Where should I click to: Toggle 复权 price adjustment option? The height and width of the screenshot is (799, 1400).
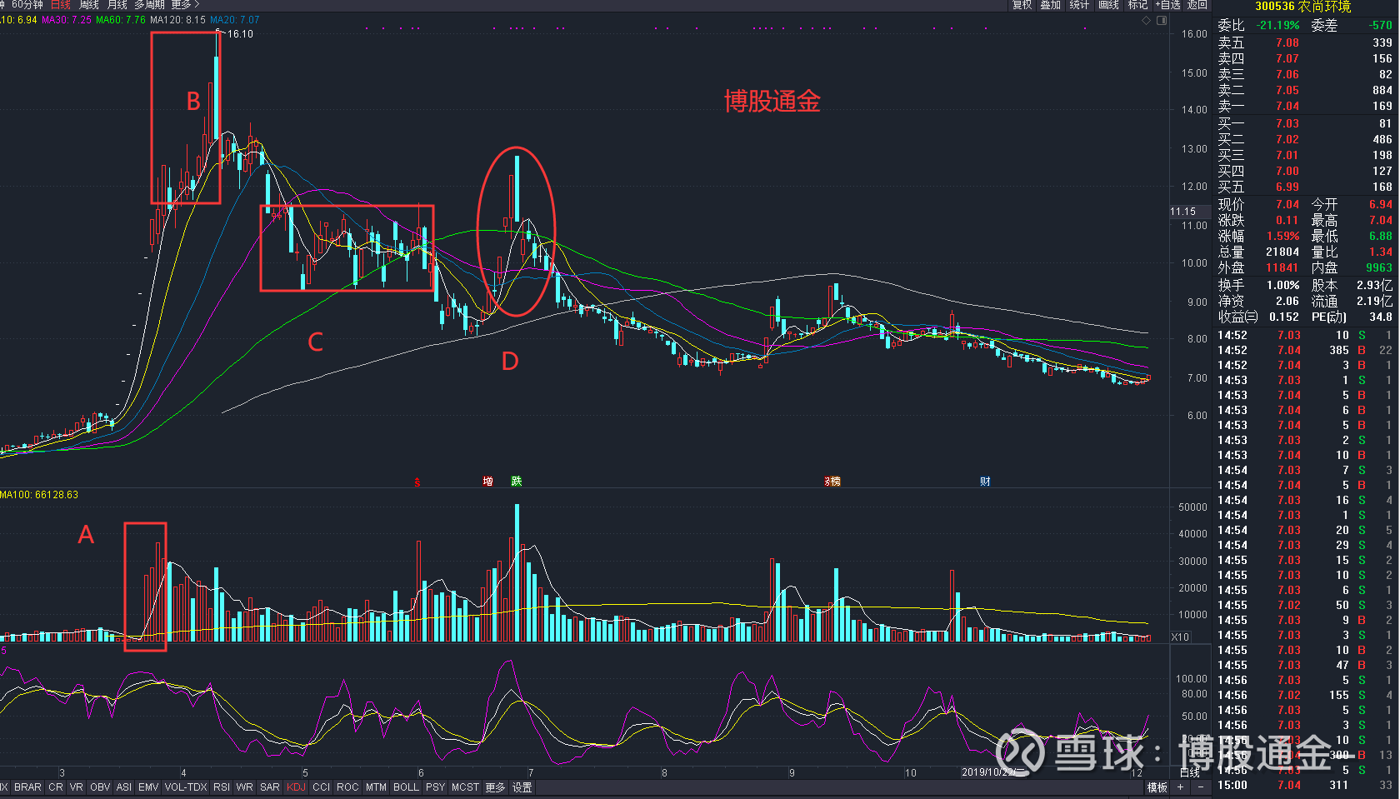pyautogui.click(x=1022, y=5)
